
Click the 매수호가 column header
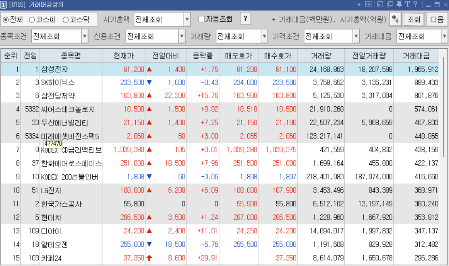(278, 56)
